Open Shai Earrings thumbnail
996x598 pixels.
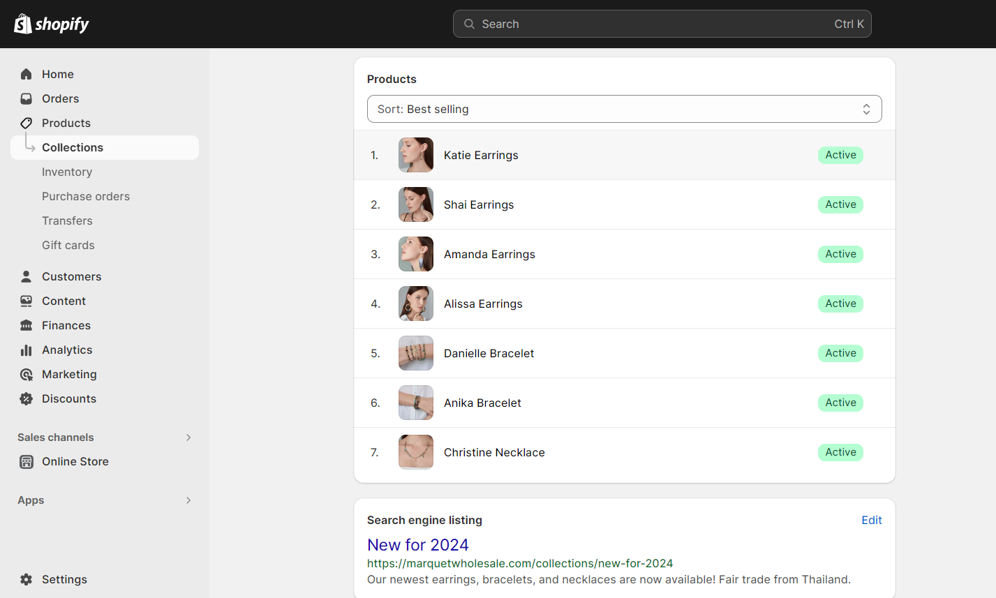(416, 204)
